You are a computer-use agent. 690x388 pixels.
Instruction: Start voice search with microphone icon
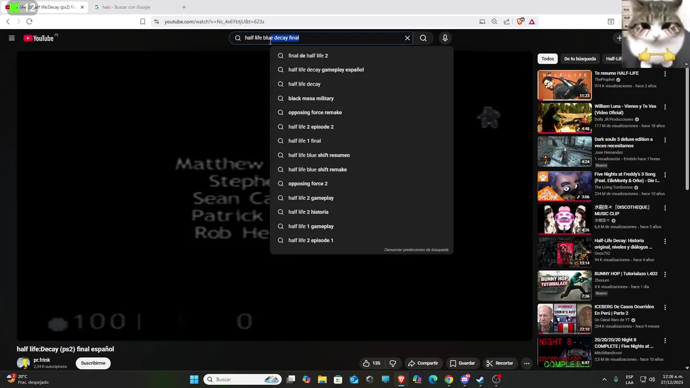[445, 38]
